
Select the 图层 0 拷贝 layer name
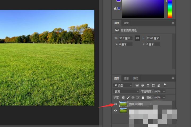pyautogui.click(x=136, y=104)
